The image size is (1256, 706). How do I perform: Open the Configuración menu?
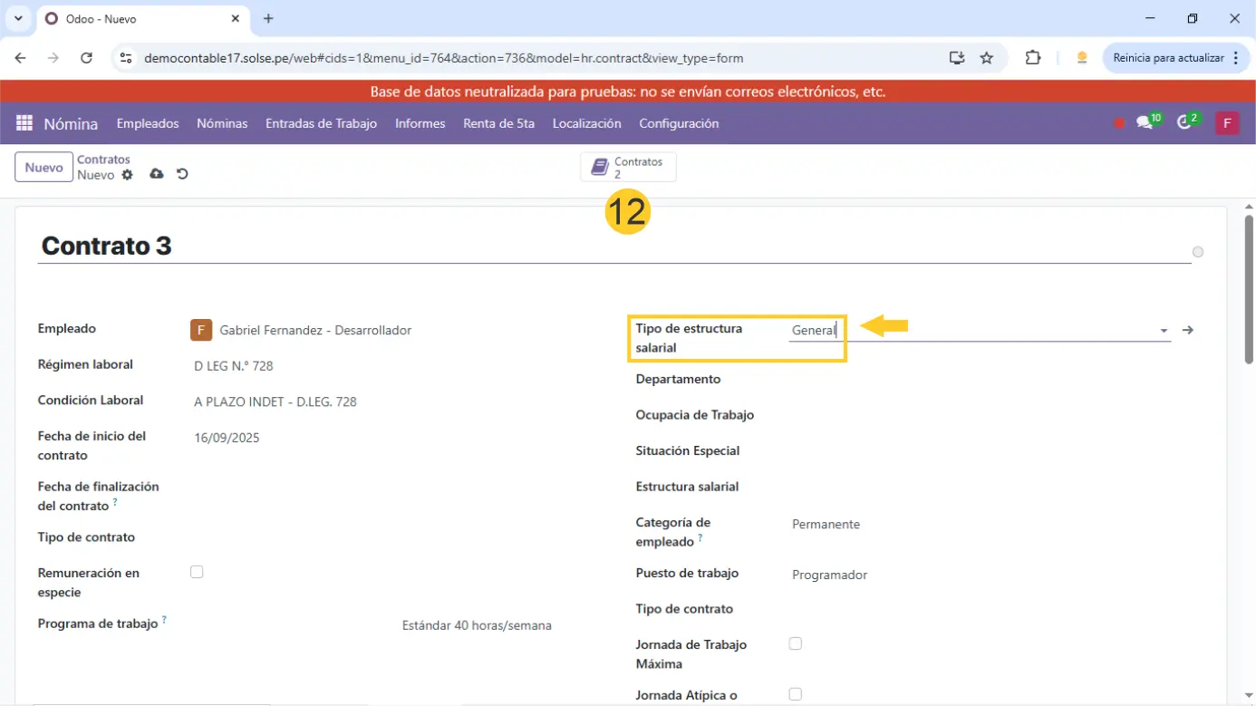coord(679,123)
